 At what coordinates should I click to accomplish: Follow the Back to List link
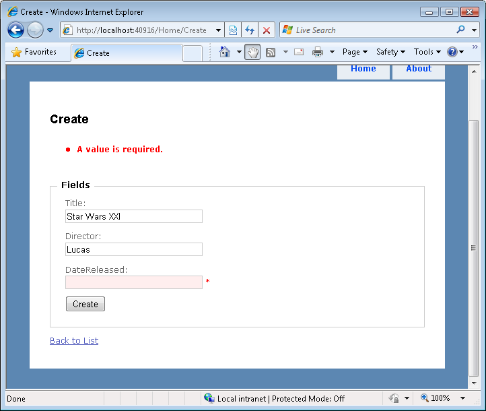[74, 340]
